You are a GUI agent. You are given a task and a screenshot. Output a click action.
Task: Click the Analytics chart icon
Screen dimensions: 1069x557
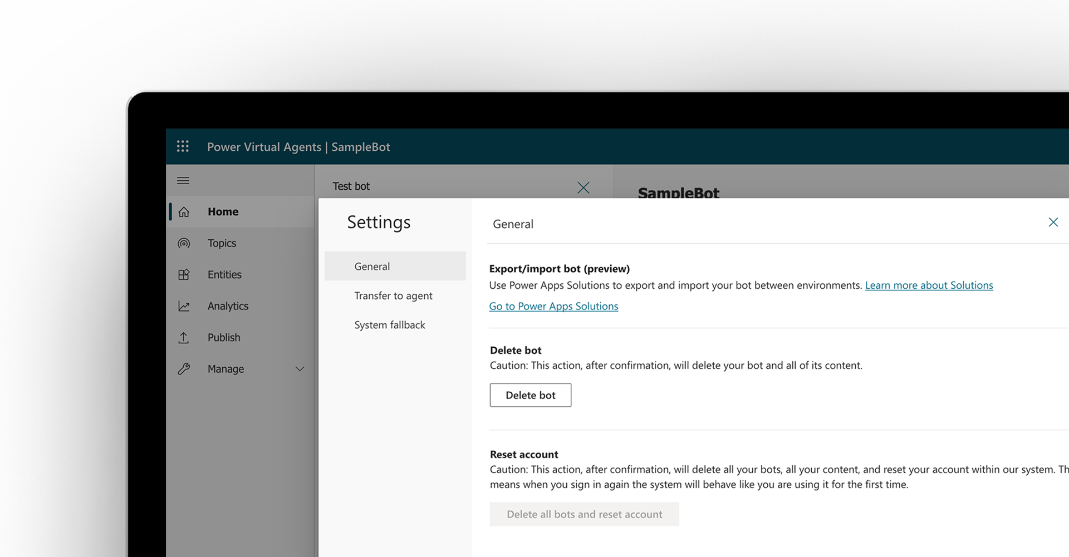(184, 306)
